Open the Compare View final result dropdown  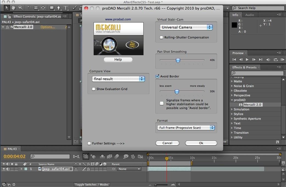118,79
